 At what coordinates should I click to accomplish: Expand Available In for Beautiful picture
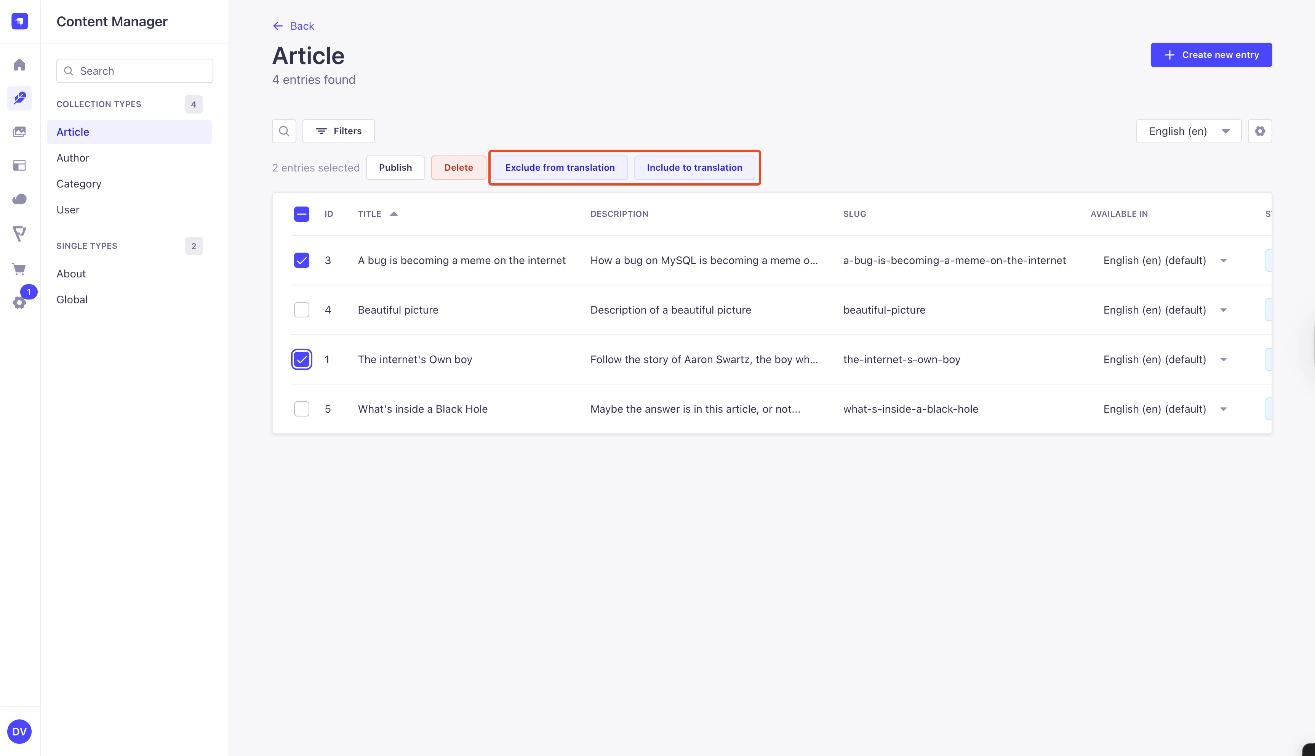(1223, 311)
